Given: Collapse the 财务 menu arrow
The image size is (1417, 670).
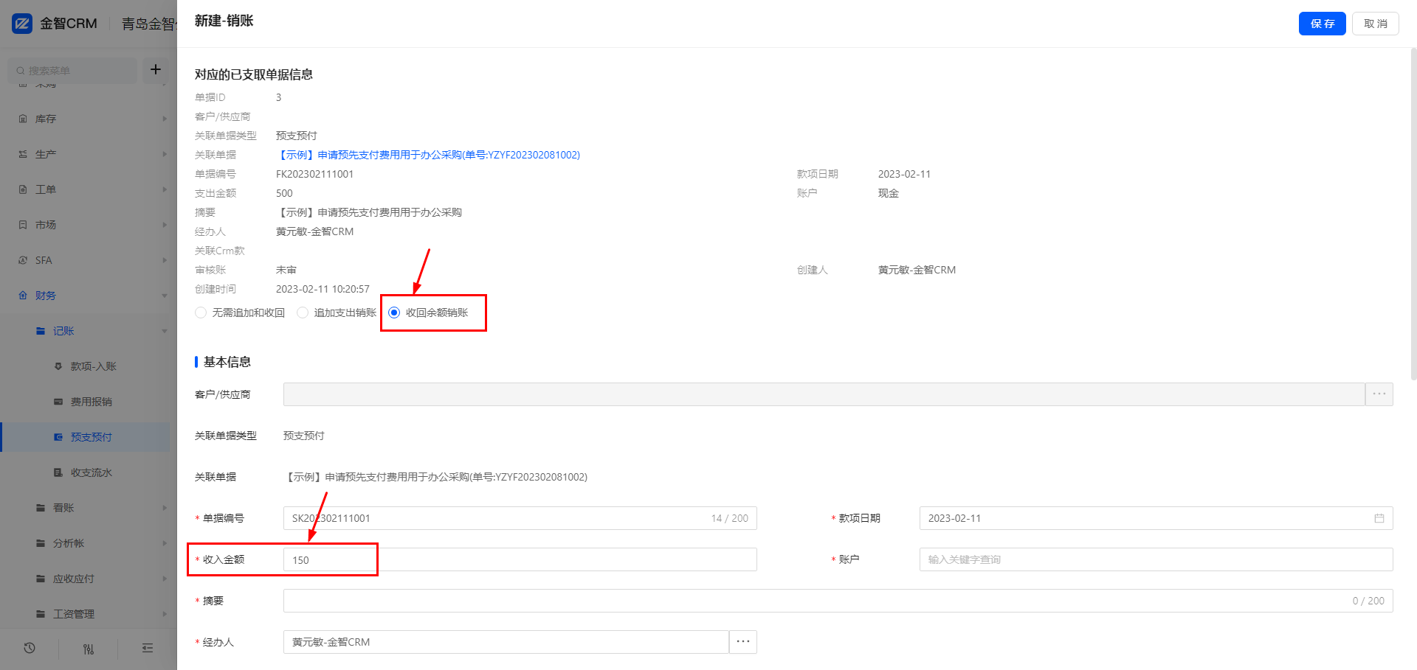Looking at the screenshot, I should click(164, 296).
